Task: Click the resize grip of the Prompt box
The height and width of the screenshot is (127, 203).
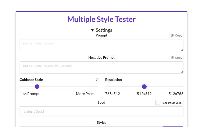Action: (x=182, y=50)
